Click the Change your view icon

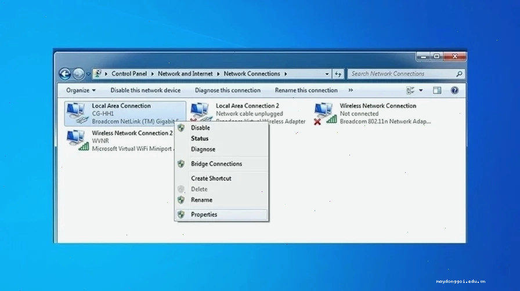[x=410, y=90]
